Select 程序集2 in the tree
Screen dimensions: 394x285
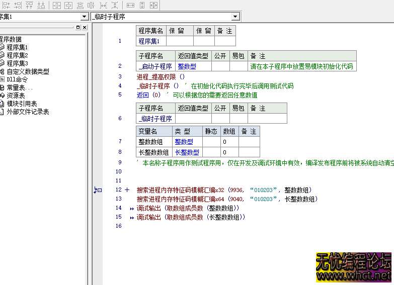[17, 55]
